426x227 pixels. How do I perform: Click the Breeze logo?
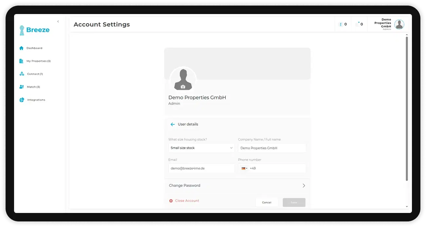click(x=34, y=30)
